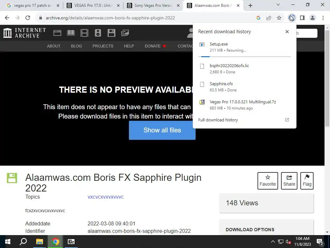330x248 pixels.
Task: Click the Sapphire.ofx download entry
Action: pos(245,87)
